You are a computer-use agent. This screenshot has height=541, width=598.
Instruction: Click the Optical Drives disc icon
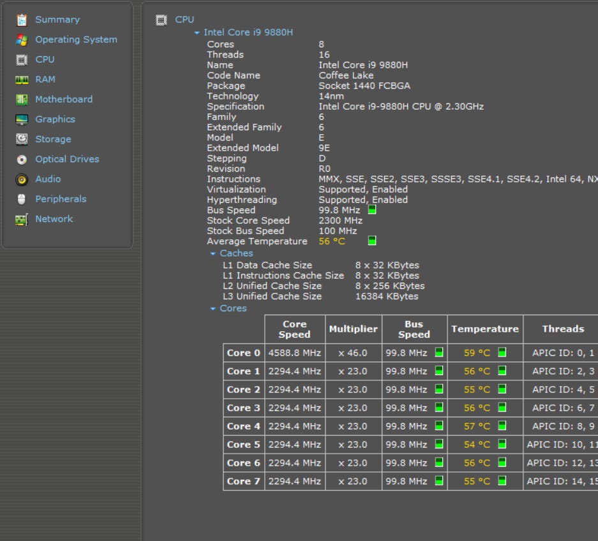click(22, 159)
